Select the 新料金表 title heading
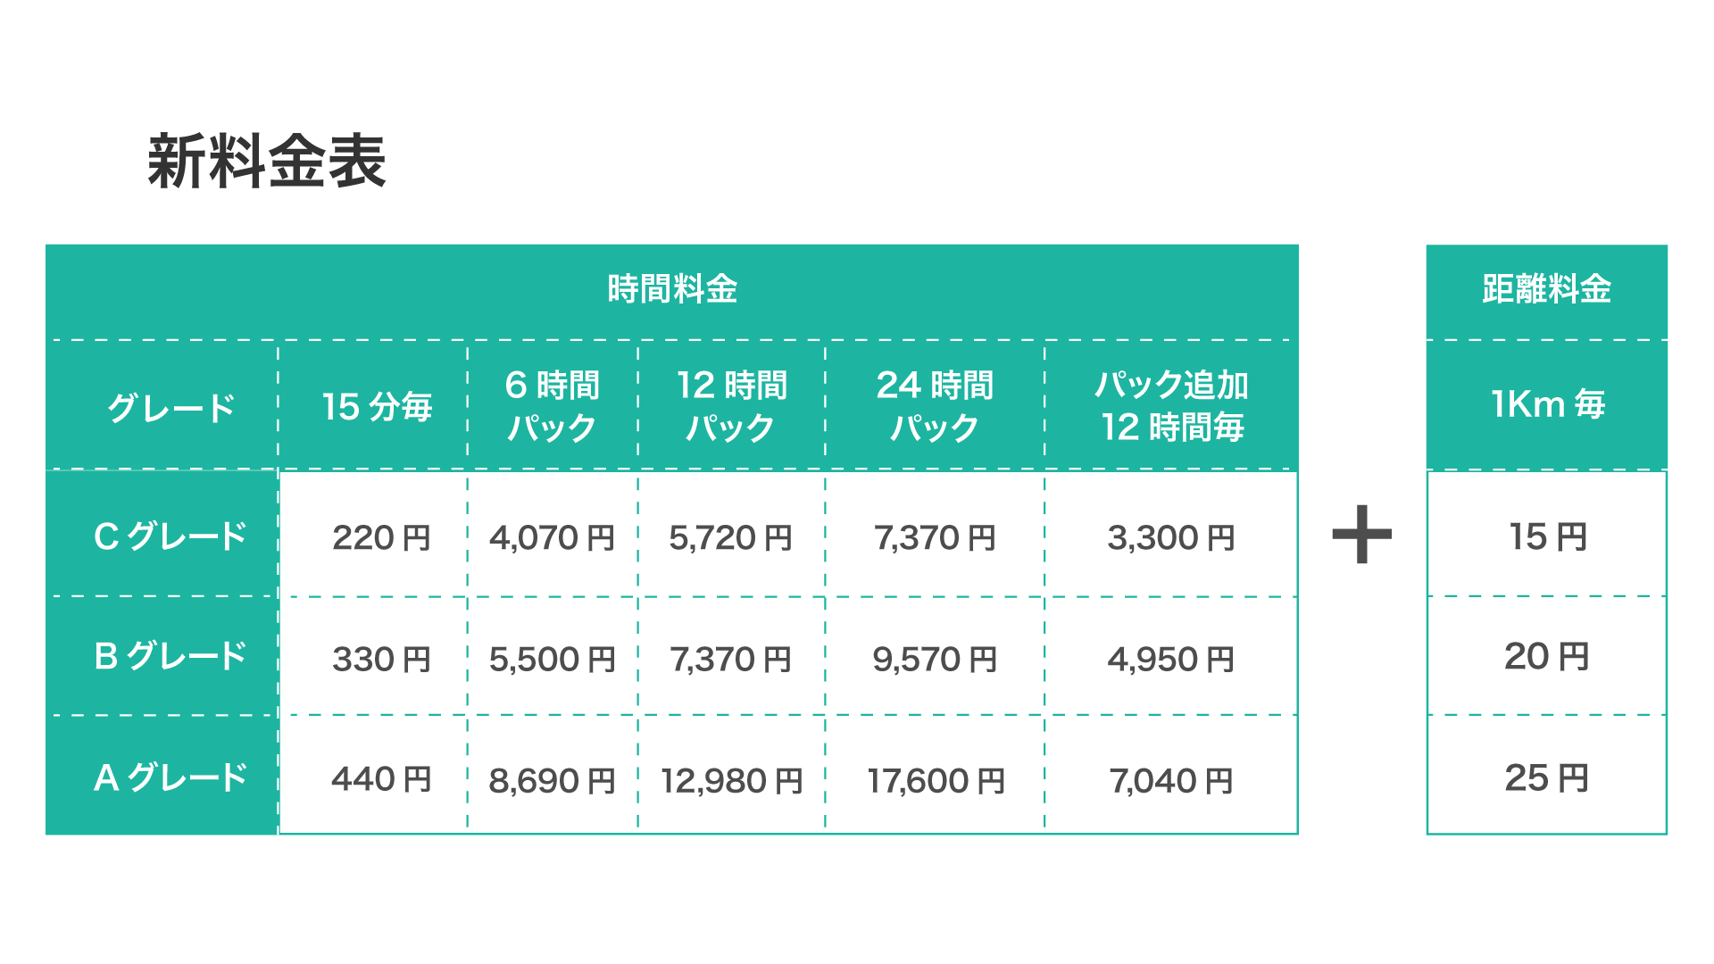This screenshot has width=1714, height=964. pyautogui.click(x=266, y=162)
